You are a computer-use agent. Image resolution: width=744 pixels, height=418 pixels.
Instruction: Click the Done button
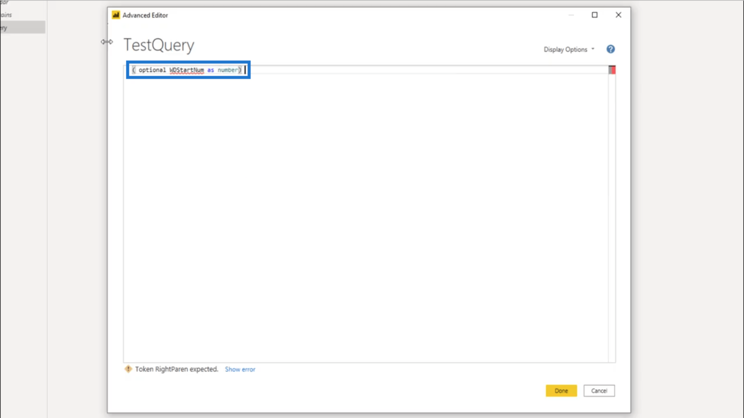point(561,391)
